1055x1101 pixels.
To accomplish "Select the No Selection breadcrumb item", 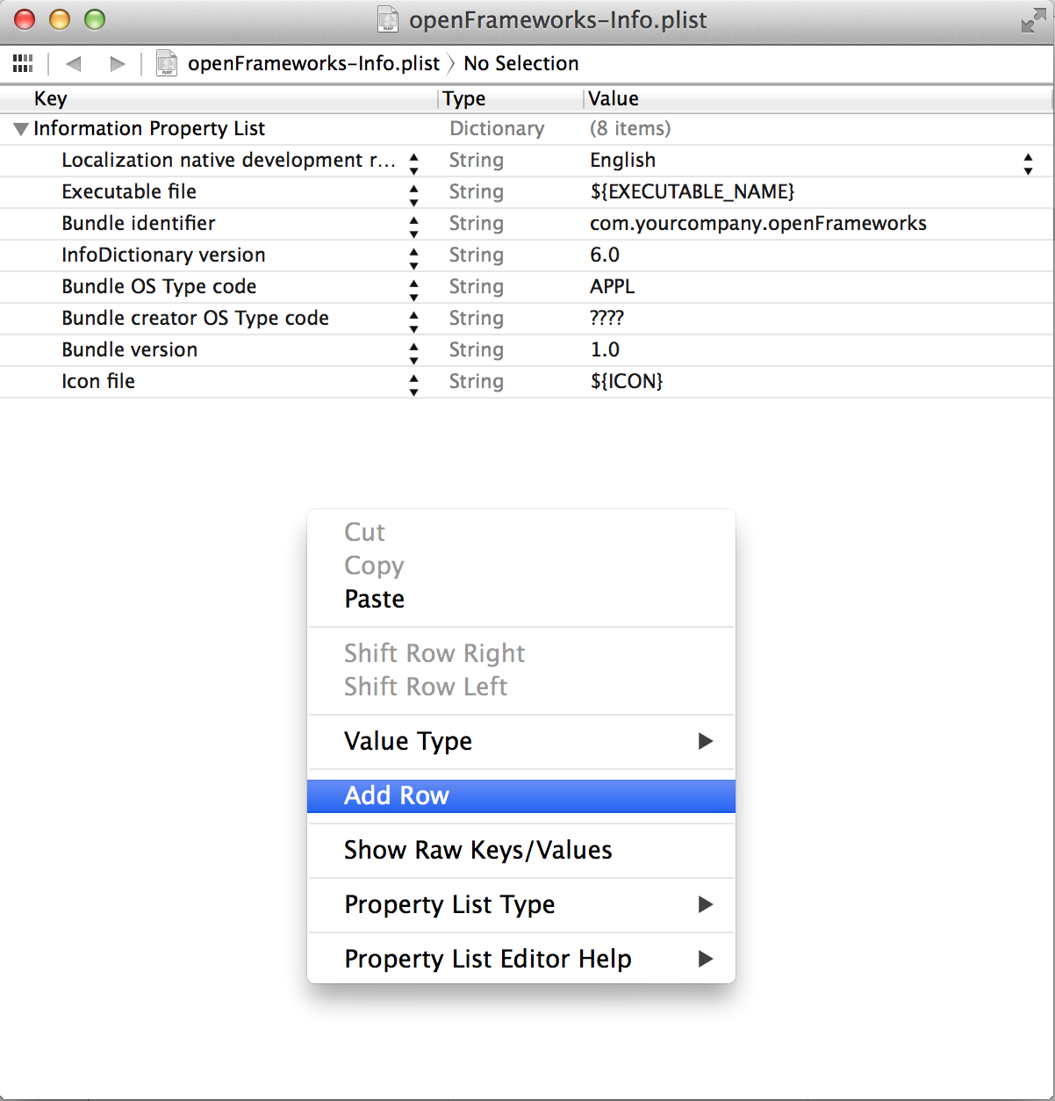I will point(521,63).
